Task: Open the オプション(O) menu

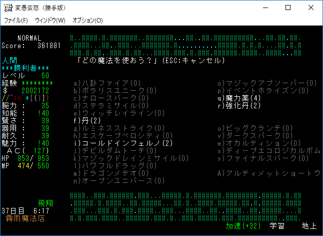Action: click(x=87, y=21)
